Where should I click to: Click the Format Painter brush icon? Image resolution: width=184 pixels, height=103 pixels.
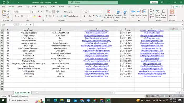tap(8, 17)
